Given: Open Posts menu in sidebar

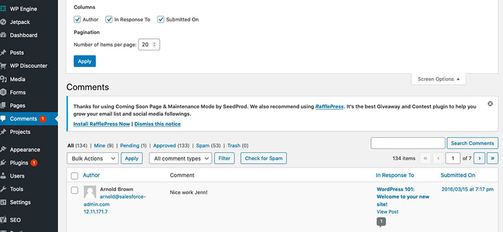Looking at the screenshot, I should (17, 53).
